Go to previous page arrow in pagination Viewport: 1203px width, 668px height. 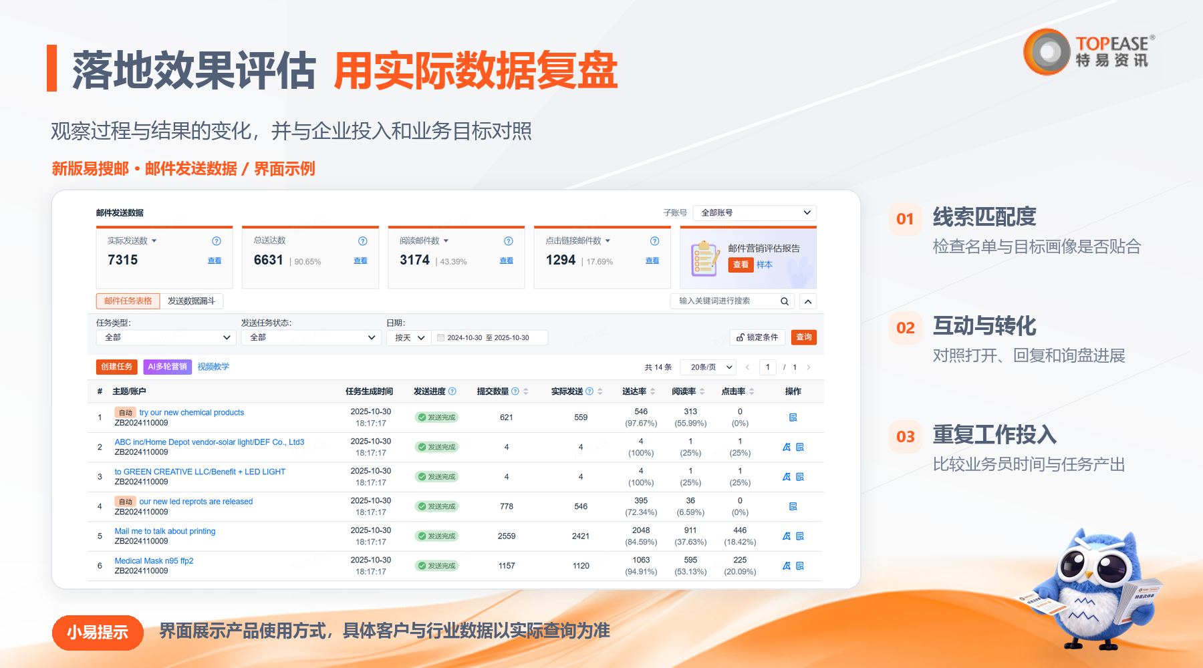[x=747, y=367]
